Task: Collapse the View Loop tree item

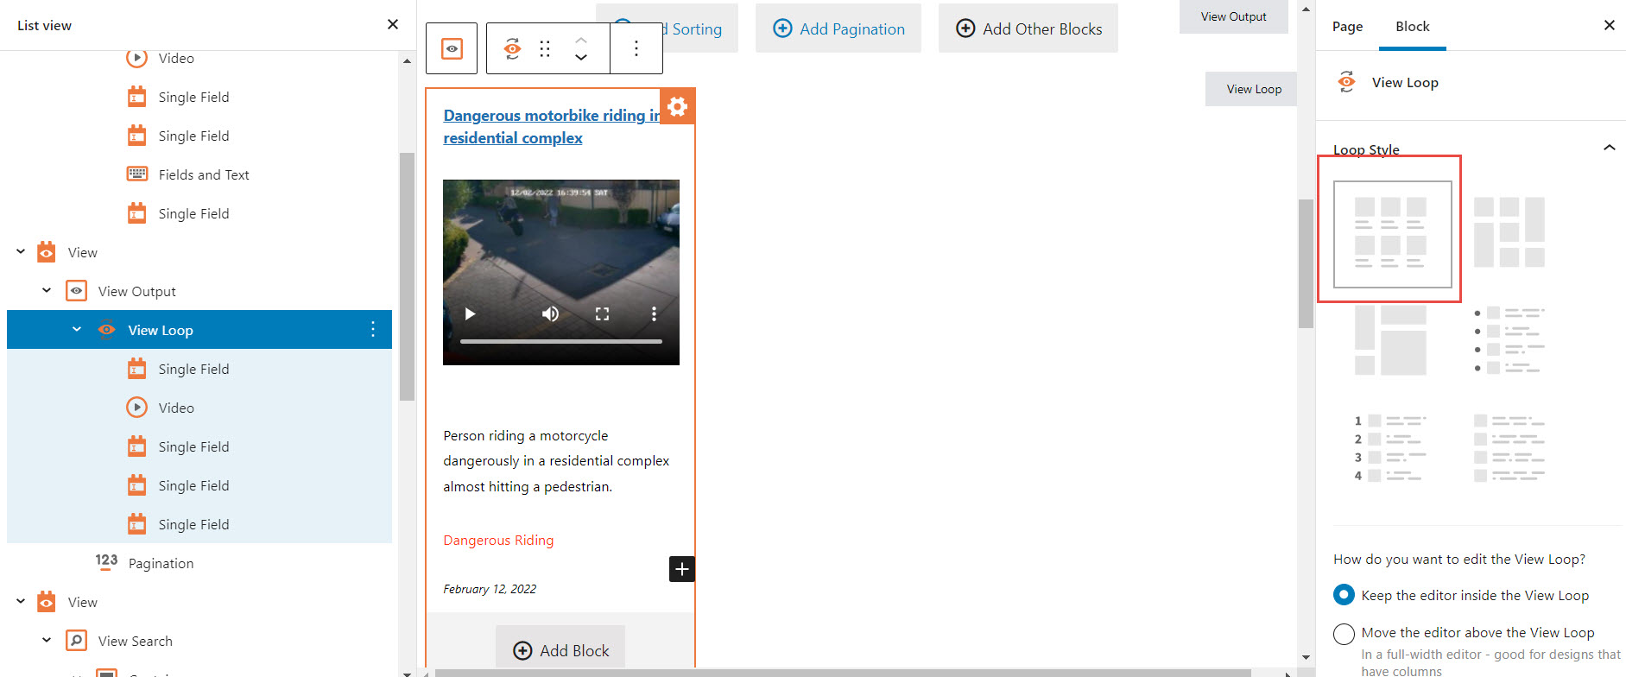Action: coord(77,329)
